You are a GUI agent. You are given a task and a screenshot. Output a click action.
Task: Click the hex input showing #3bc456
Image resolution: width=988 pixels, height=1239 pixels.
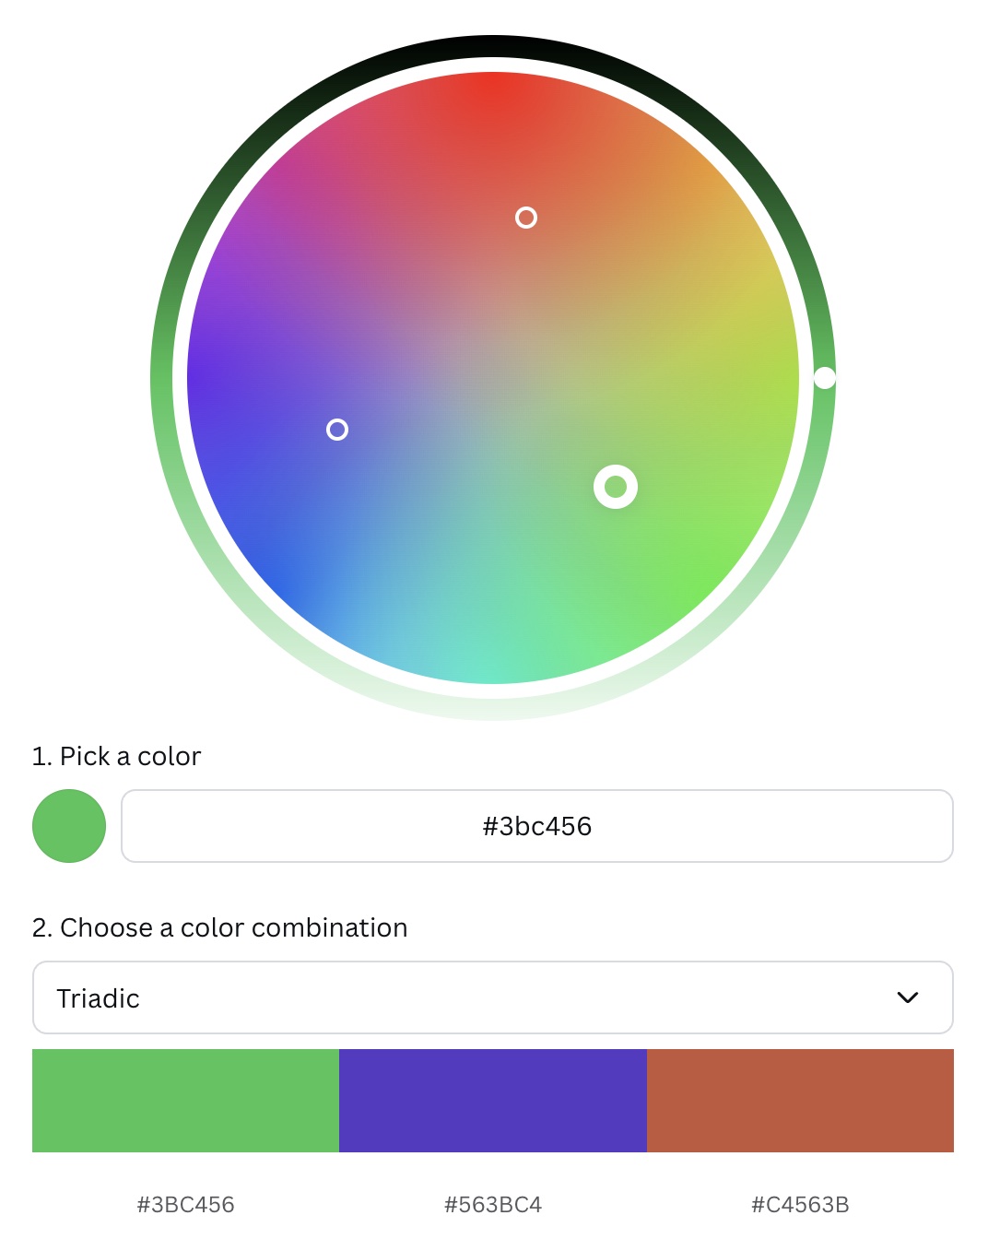pos(537,826)
